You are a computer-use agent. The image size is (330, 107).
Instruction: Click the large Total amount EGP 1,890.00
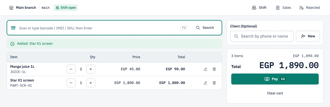289,65
